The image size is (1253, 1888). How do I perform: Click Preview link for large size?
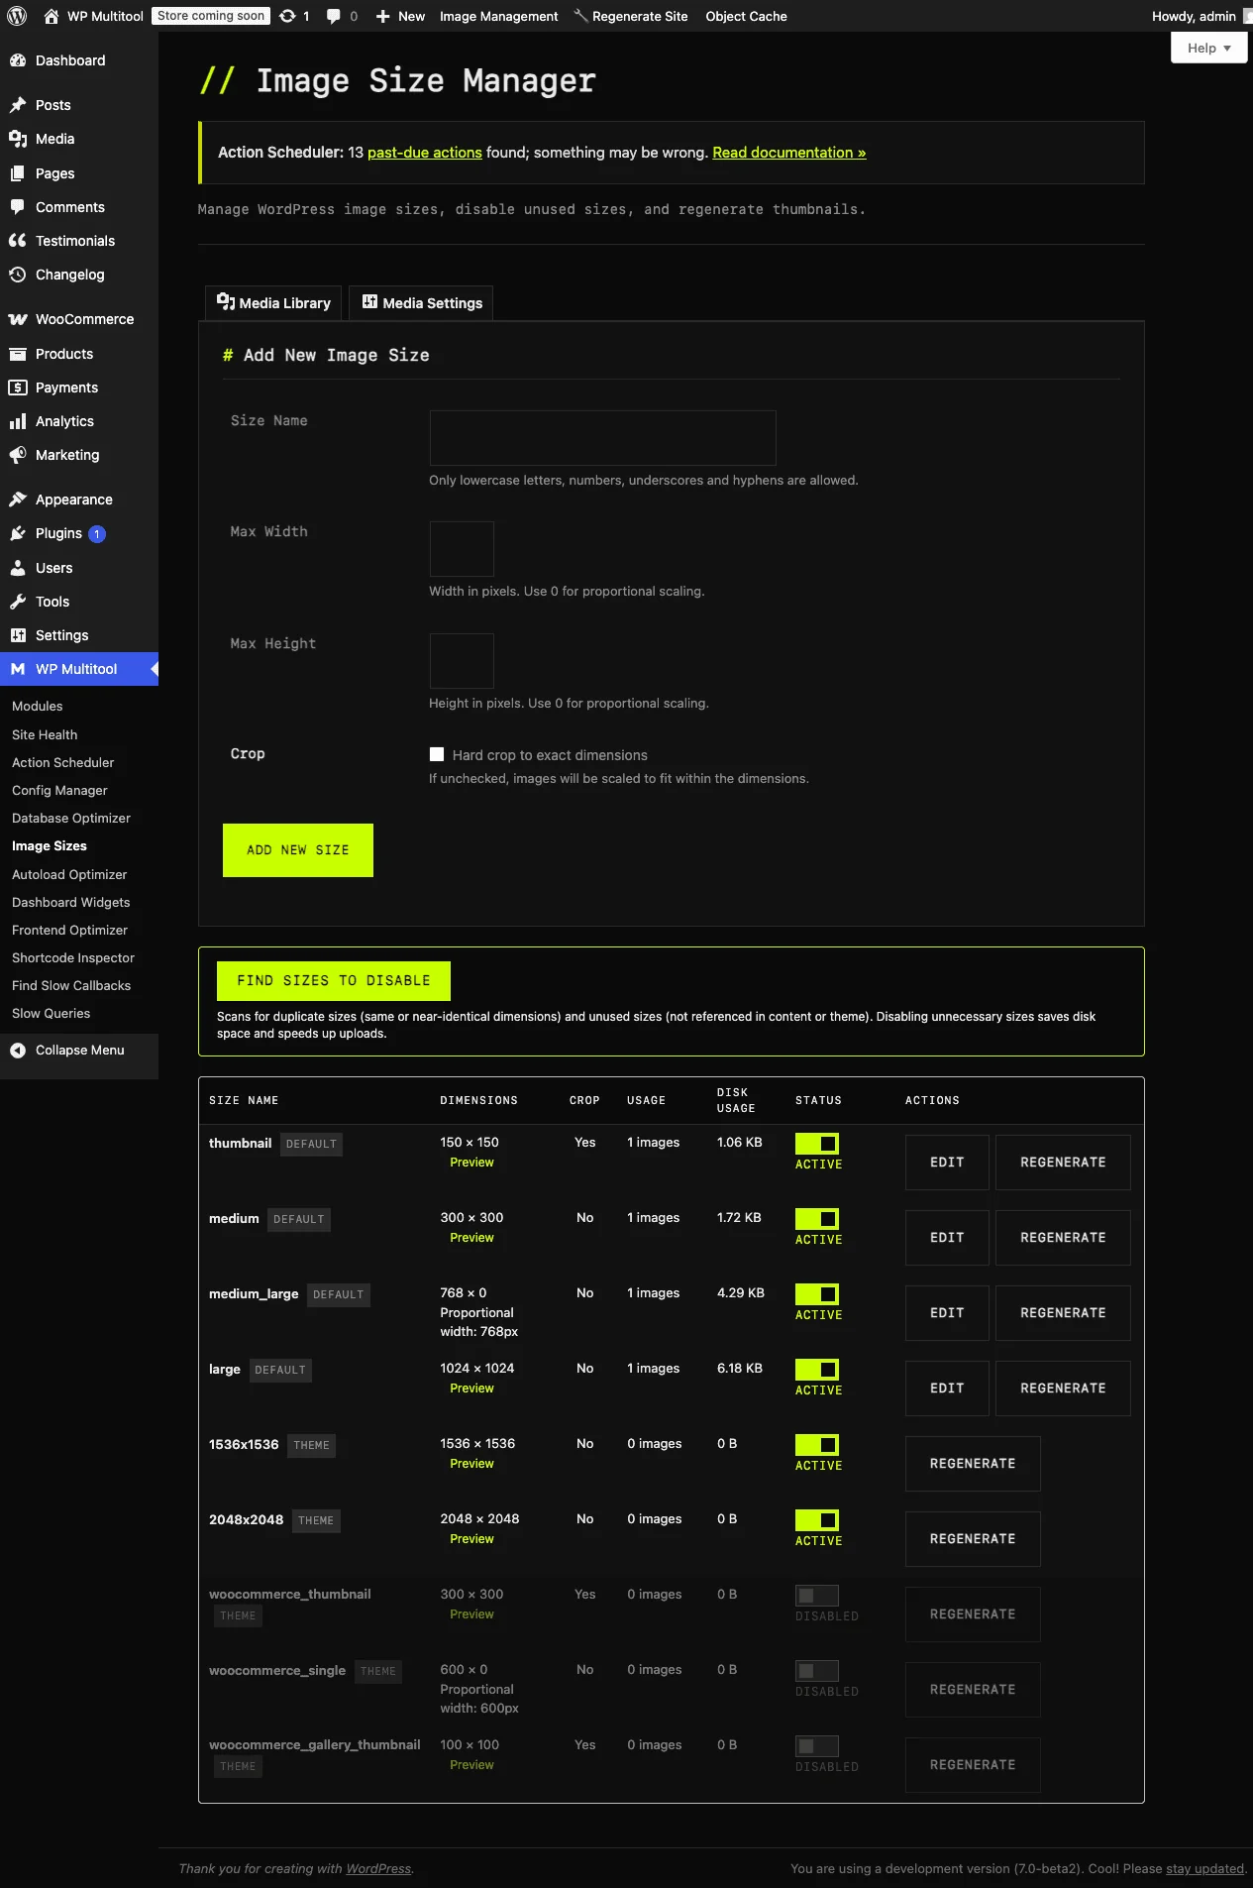tap(471, 1388)
